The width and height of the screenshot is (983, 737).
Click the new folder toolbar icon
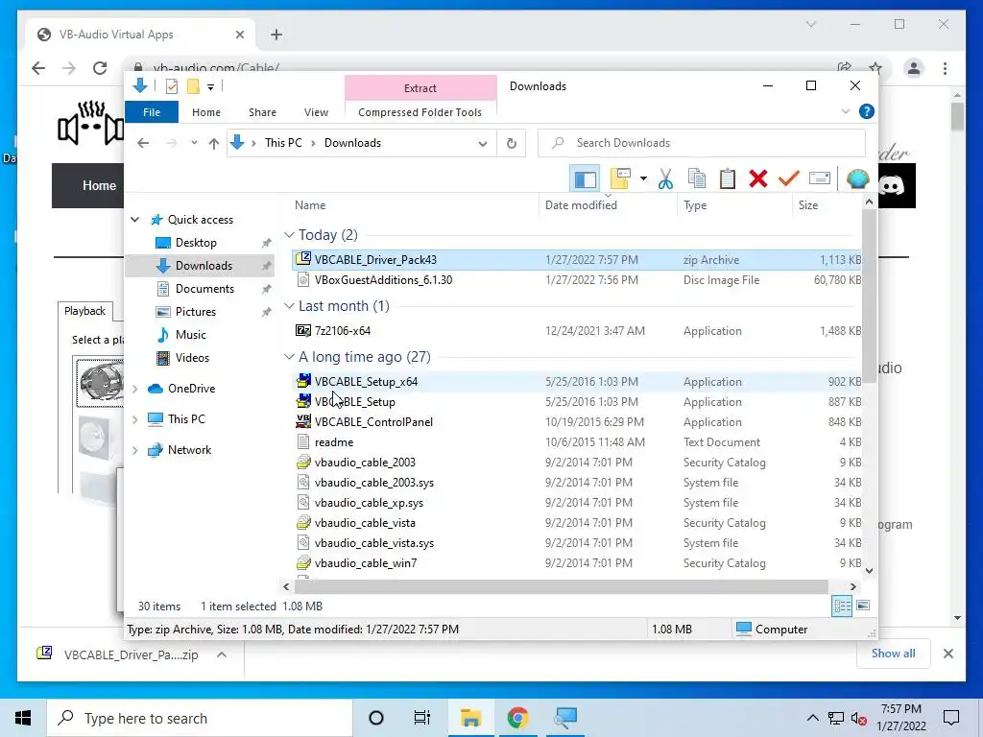point(620,179)
